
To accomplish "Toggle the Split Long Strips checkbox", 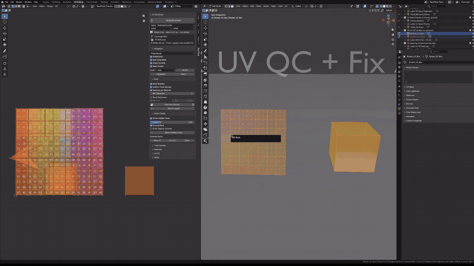I will click(151, 60).
